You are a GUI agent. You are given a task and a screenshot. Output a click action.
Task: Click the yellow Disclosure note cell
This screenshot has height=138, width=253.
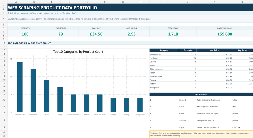pos(201,134)
